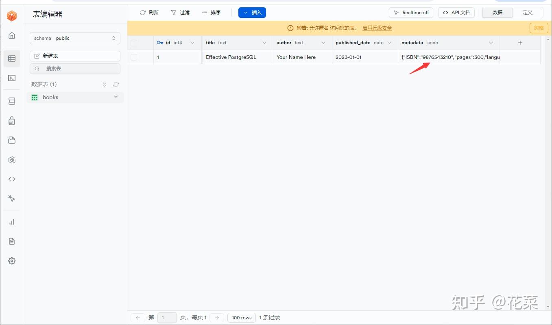The width and height of the screenshot is (552, 325).
Task: Click the 启用行级安全 link
Action: pyautogui.click(x=377, y=28)
